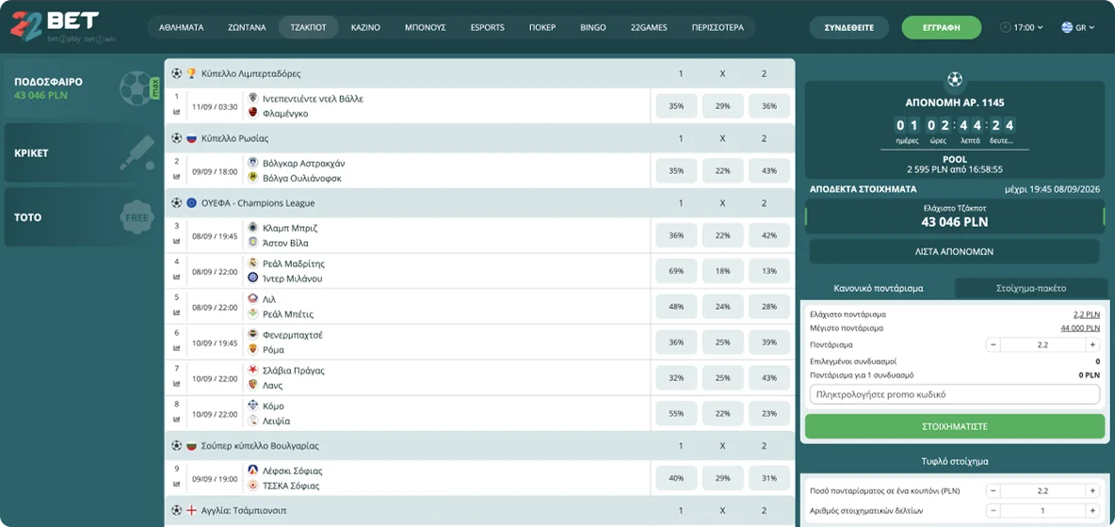This screenshot has width=1115, height=527.
Task: Pick 13% for Ίντερ Μιλάνου
Action: tap(768, 271)
